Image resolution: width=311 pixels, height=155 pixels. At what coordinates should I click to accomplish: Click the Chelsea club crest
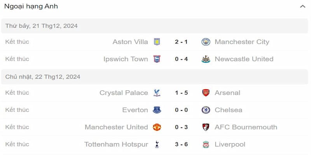coord(206,110)
